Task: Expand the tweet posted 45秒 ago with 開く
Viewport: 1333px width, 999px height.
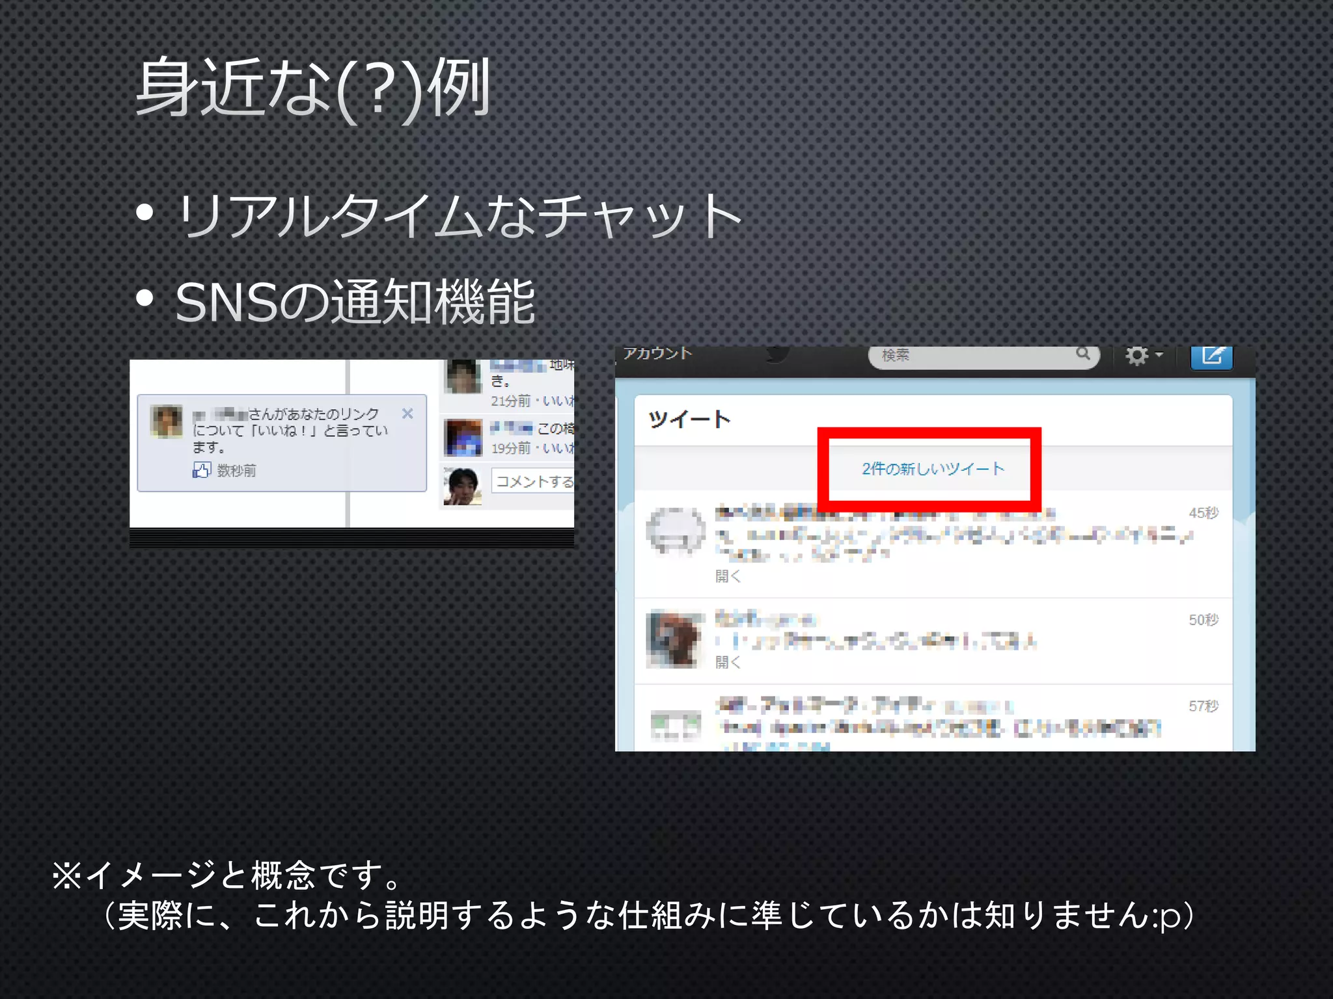Action: [x=728, y=576]
